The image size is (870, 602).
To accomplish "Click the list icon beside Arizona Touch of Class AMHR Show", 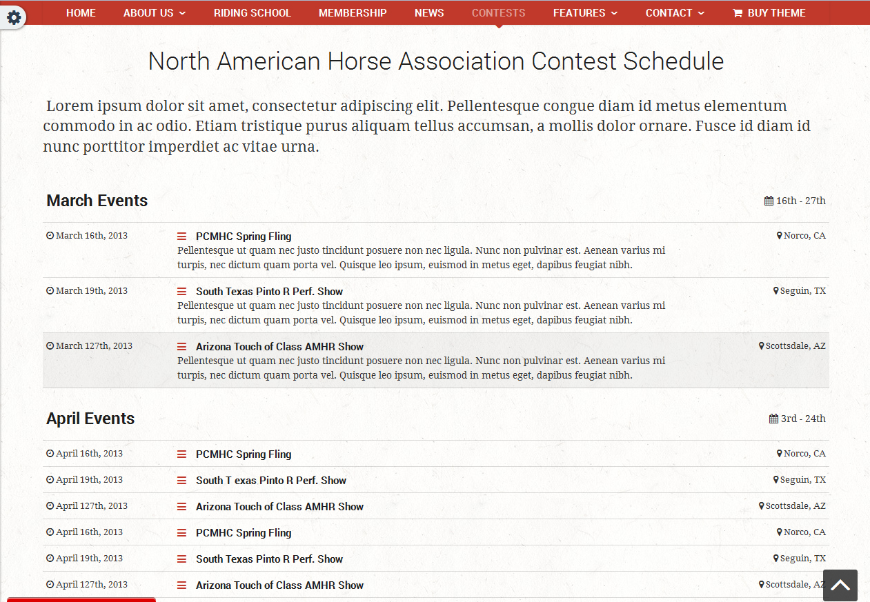I will [x=181, y=345].
